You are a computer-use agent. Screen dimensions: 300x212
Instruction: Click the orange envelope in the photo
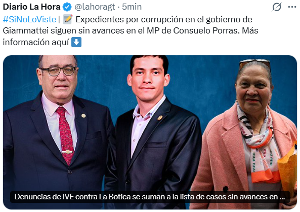pyautogui.click(x=287, y=170)
